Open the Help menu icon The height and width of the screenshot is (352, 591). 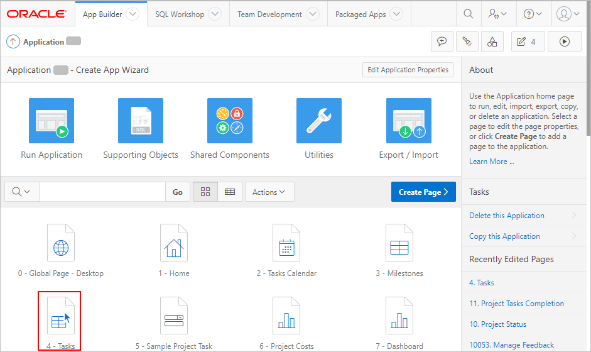point(533,14)
